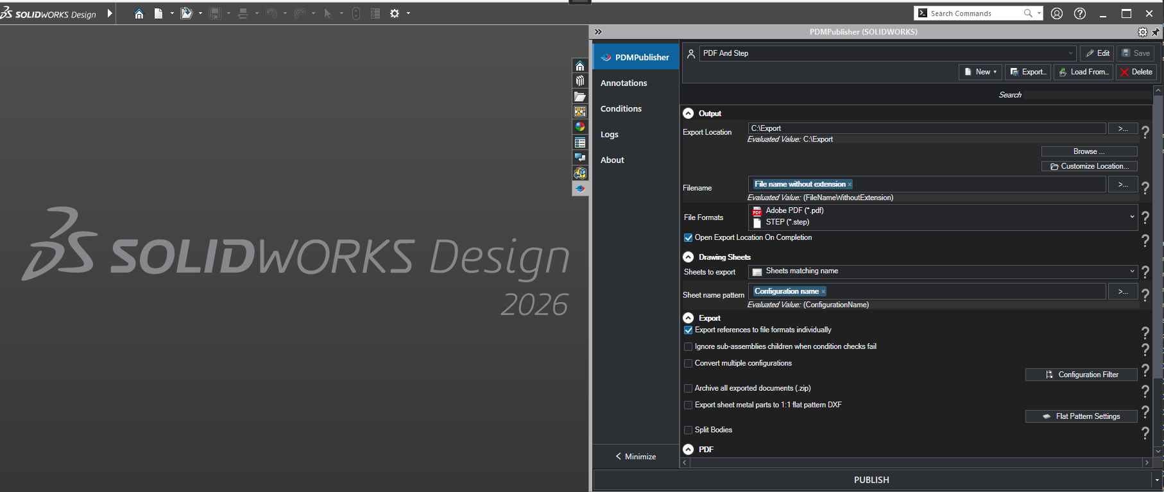Show help for File Formats
Viewport: 1164px width, 492px height.
[1145, 217]
